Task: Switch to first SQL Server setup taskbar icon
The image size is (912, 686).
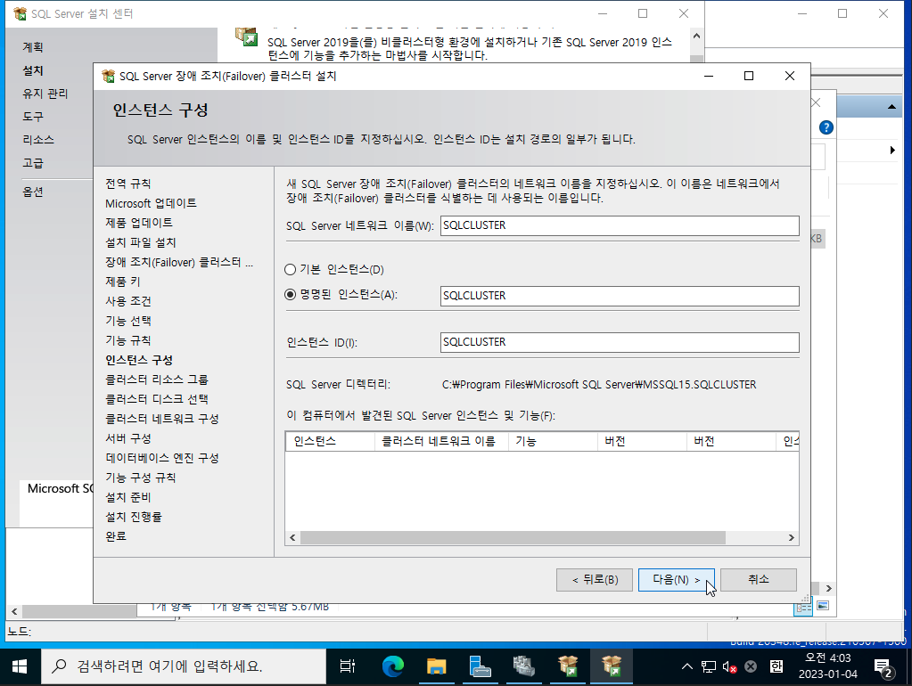Action: [568, 666]
